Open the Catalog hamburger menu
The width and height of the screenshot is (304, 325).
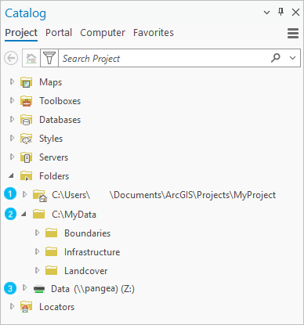293,34
